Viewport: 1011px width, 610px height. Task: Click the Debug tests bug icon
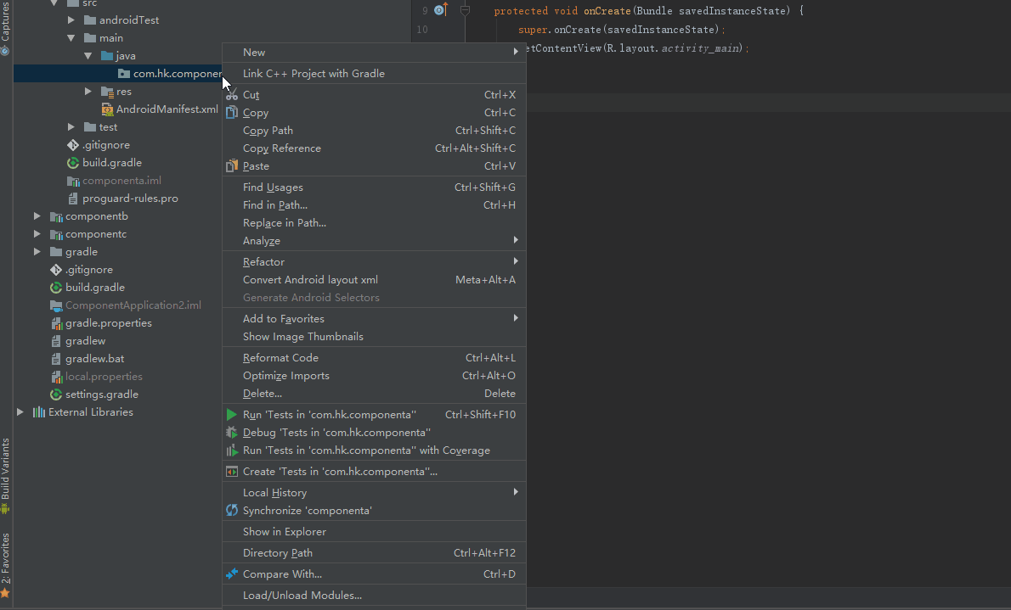(231, 433)
